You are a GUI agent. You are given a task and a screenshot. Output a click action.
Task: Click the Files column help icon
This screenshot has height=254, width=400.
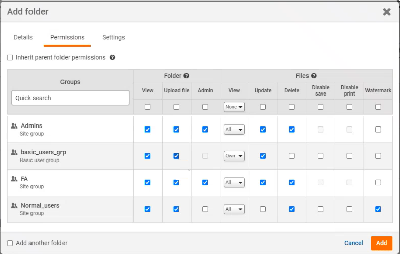click(x=314, y=76)
